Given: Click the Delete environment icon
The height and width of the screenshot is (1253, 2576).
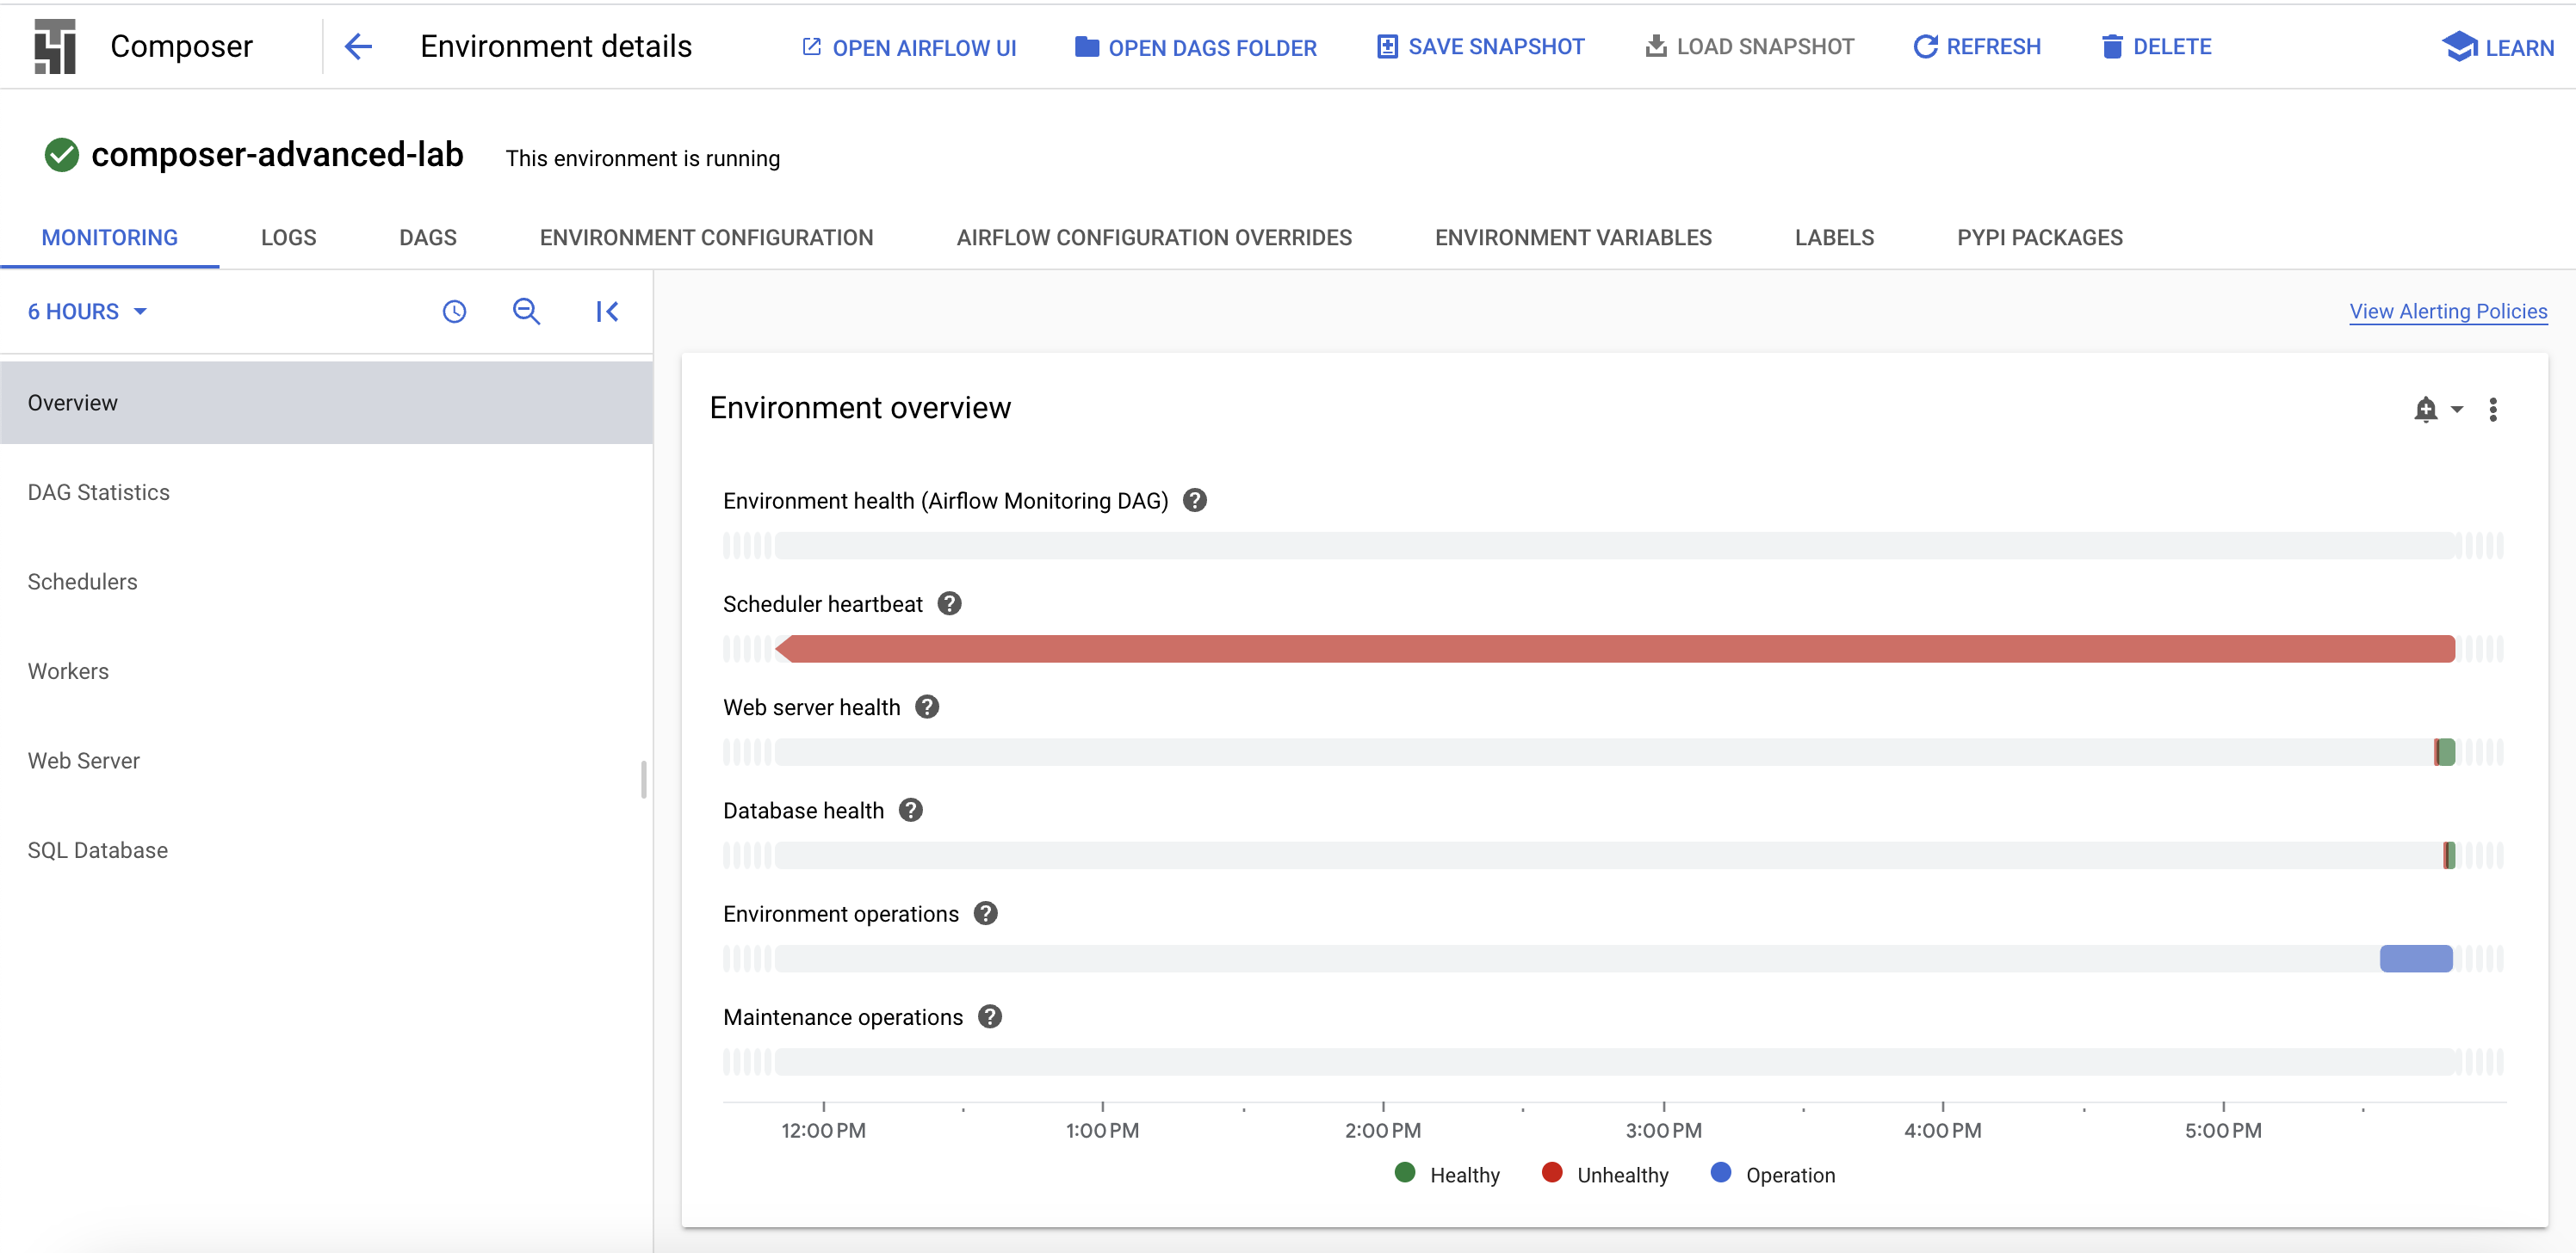Looking at the screenshot, I should [x=2109, y=45].
